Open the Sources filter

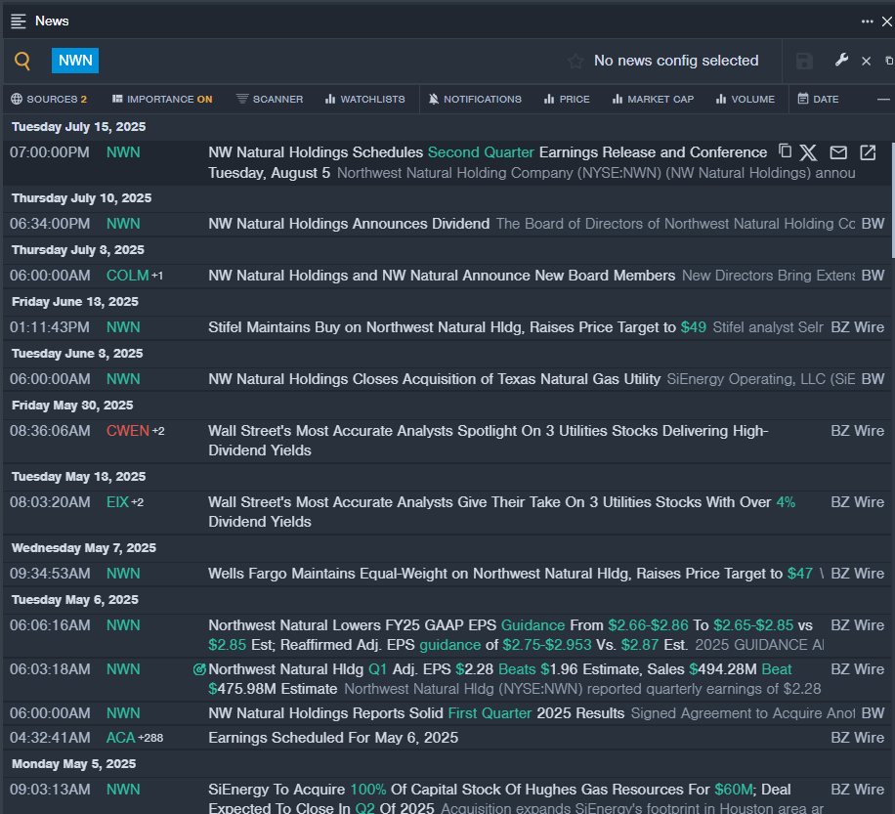pos(49,99)
